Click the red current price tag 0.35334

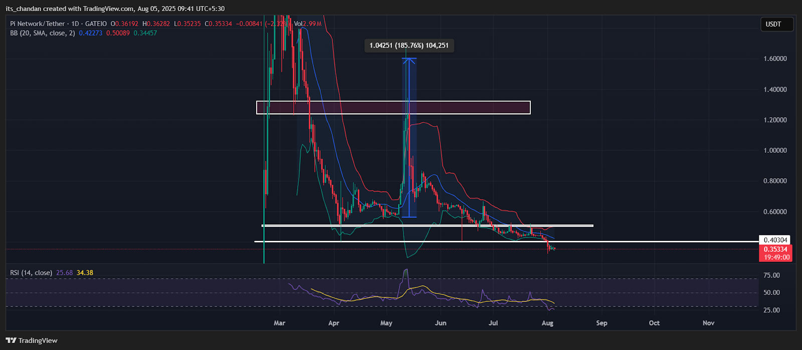pos(775,249)
